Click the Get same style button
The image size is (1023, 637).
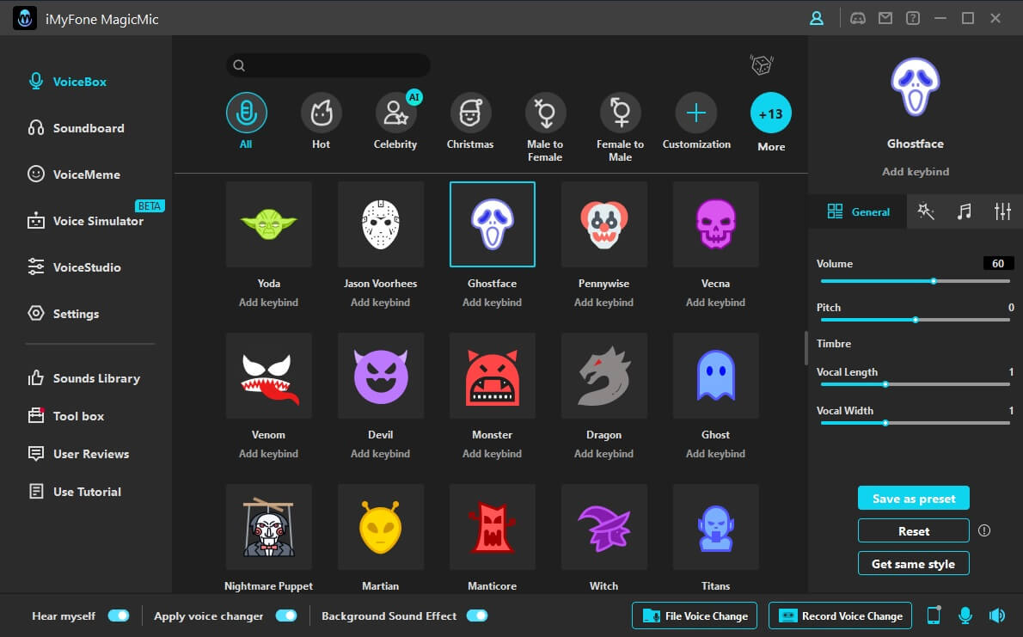tap(913, 563)
